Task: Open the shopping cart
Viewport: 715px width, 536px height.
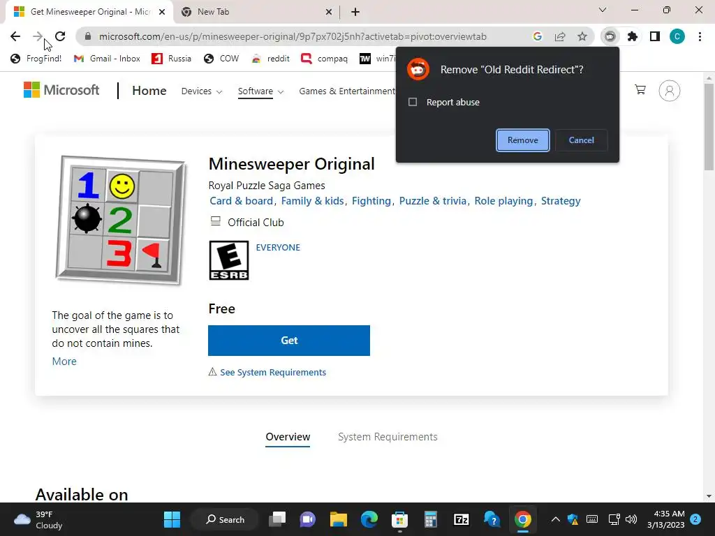Action: [640, 90]
